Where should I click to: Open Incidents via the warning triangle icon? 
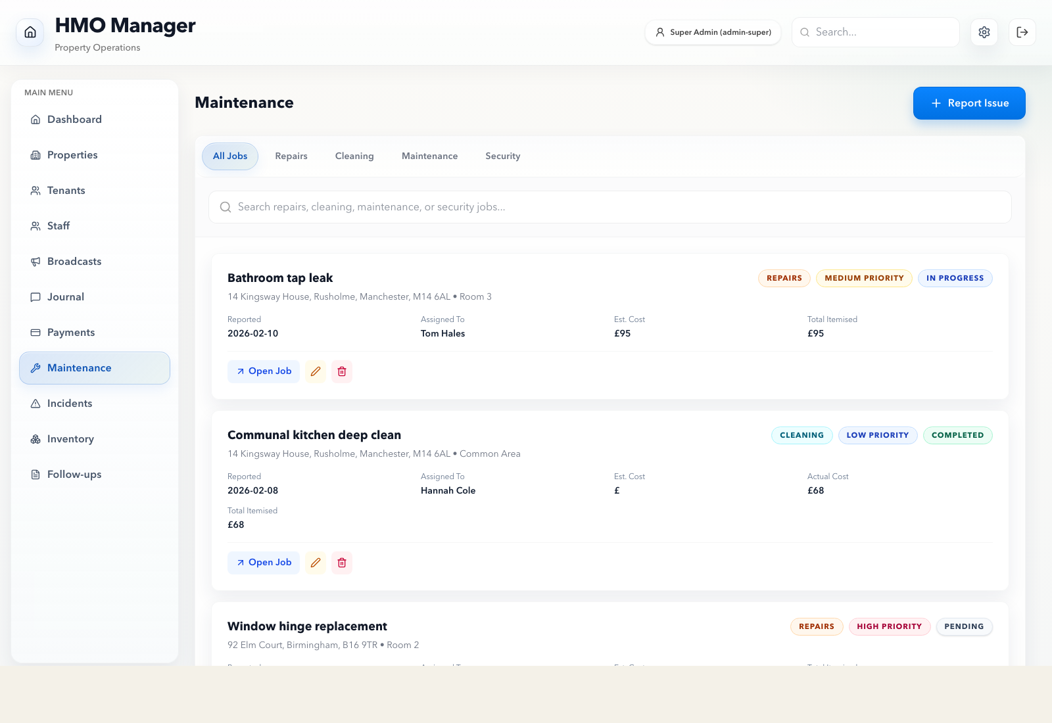[x=36, y=403]
